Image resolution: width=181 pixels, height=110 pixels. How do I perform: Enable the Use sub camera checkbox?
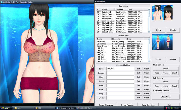[154, 90]
